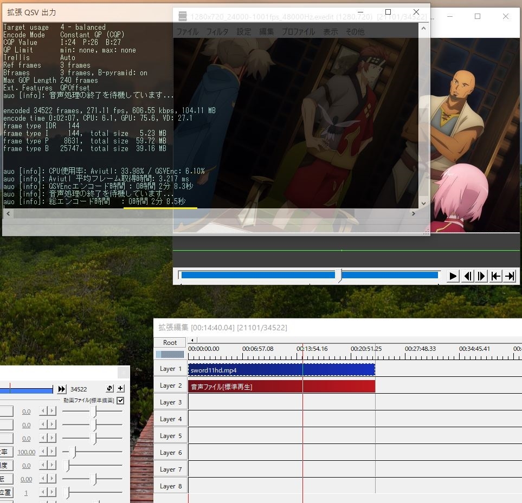
Task: Step forward one frame in preview
Action: click(481, 276)
